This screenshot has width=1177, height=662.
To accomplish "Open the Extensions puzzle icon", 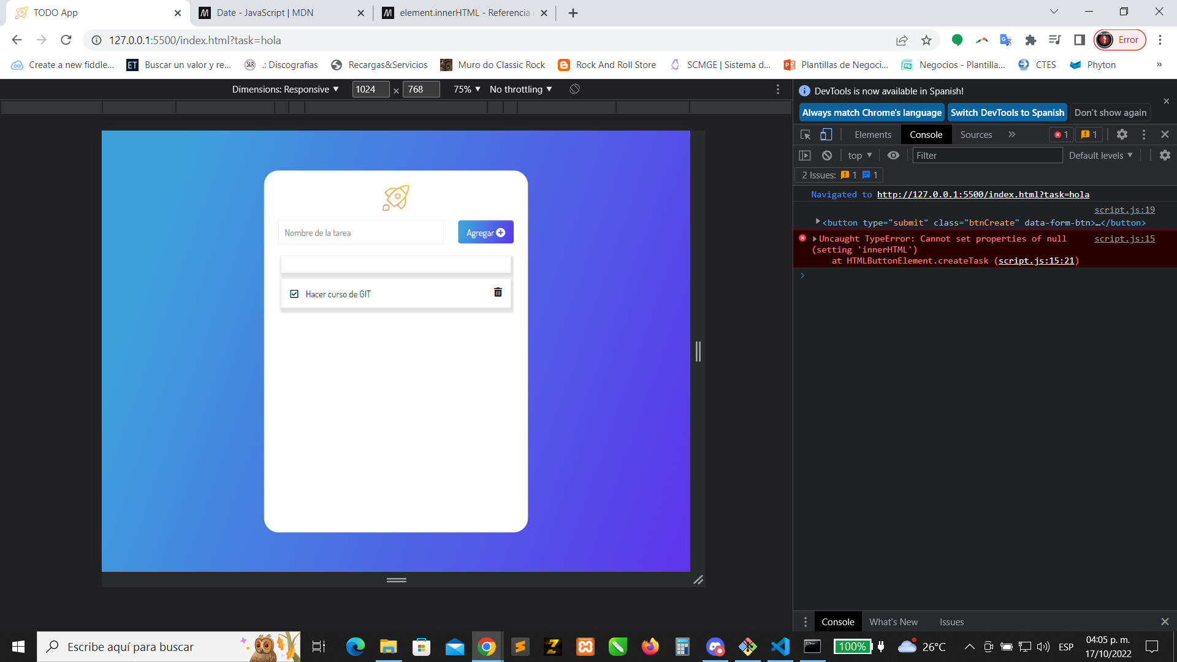I will pos(1030,40).
